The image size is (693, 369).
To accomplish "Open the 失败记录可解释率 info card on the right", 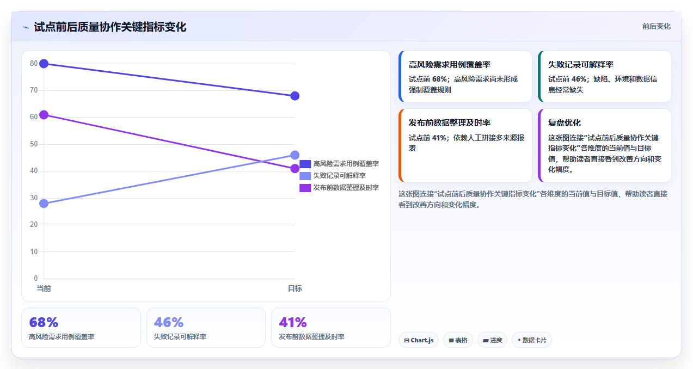I will 605,77.
